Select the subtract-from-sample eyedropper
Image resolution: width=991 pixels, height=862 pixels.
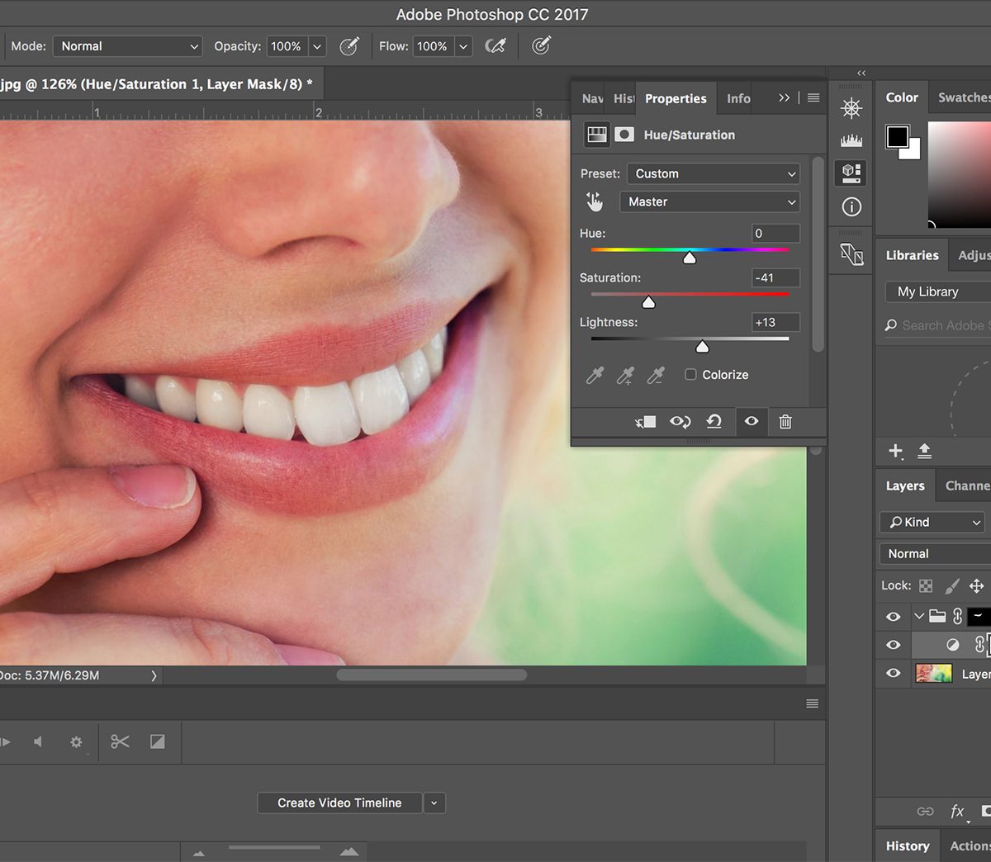656,376
